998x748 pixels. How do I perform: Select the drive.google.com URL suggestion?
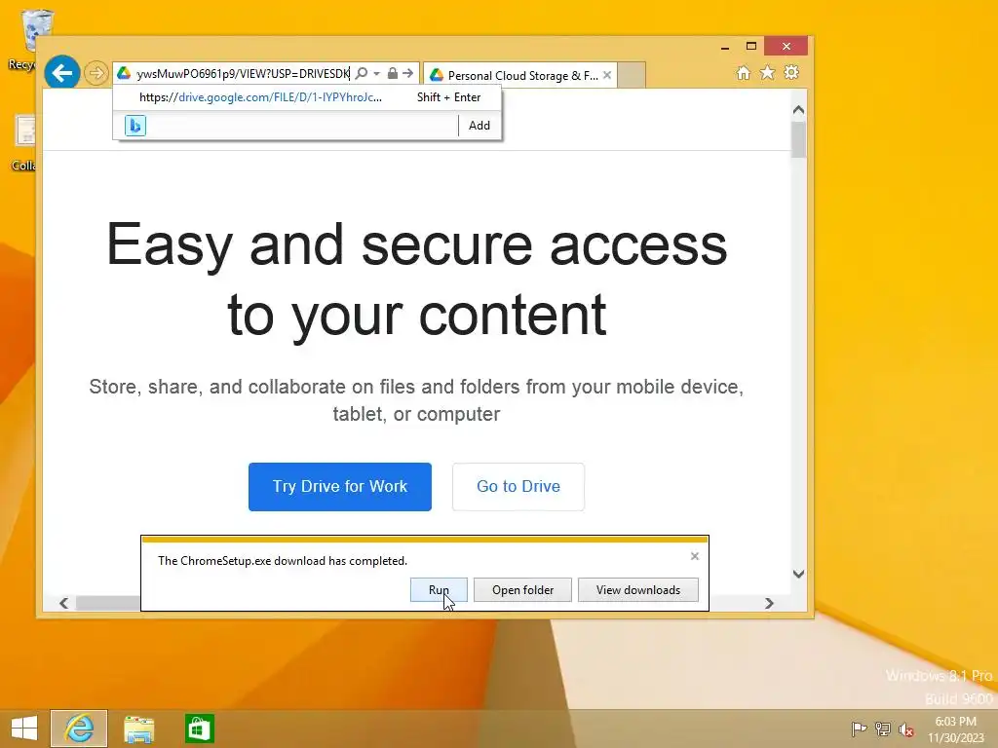307,97
